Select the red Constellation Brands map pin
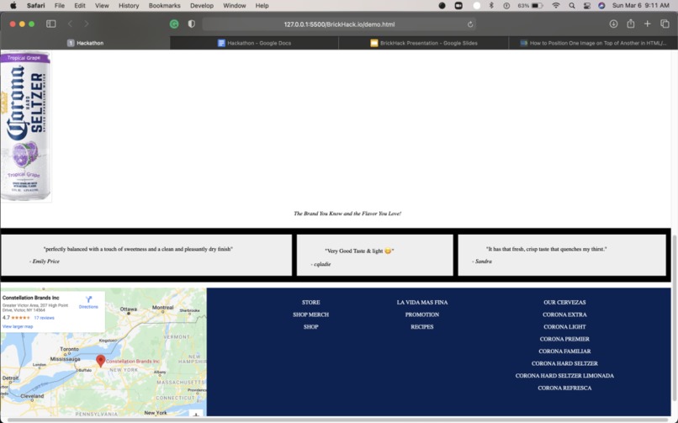Screen dimensions: 678x423 [100, 362]
